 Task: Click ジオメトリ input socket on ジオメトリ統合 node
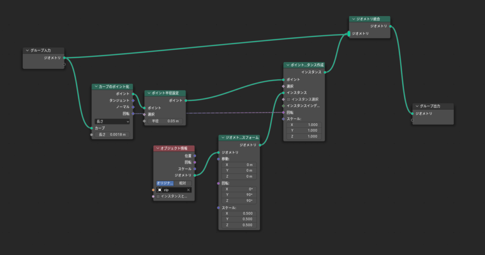pos(349,34)
